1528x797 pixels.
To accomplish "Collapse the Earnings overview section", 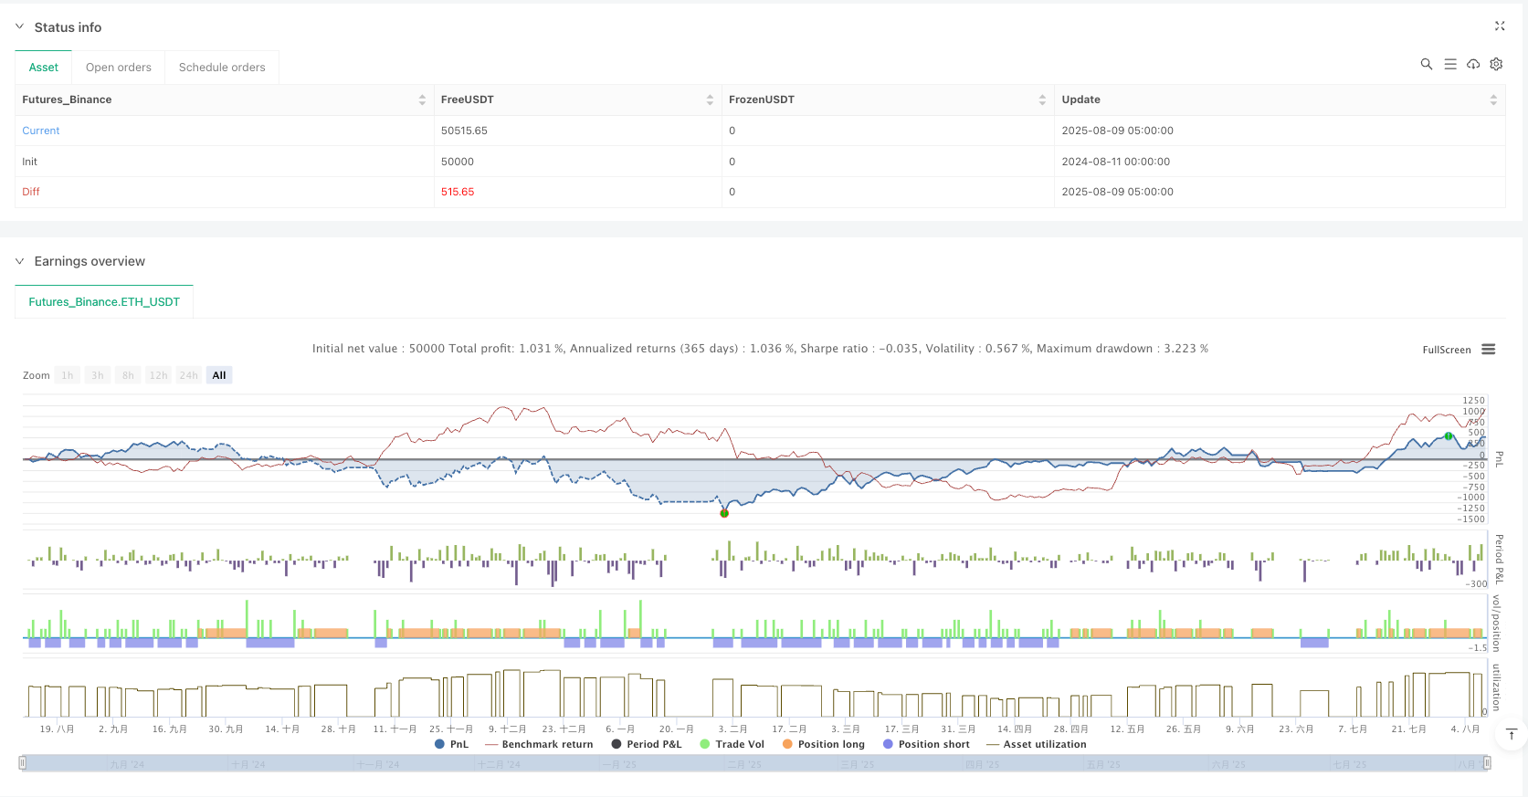I will [x=19, y=261].
